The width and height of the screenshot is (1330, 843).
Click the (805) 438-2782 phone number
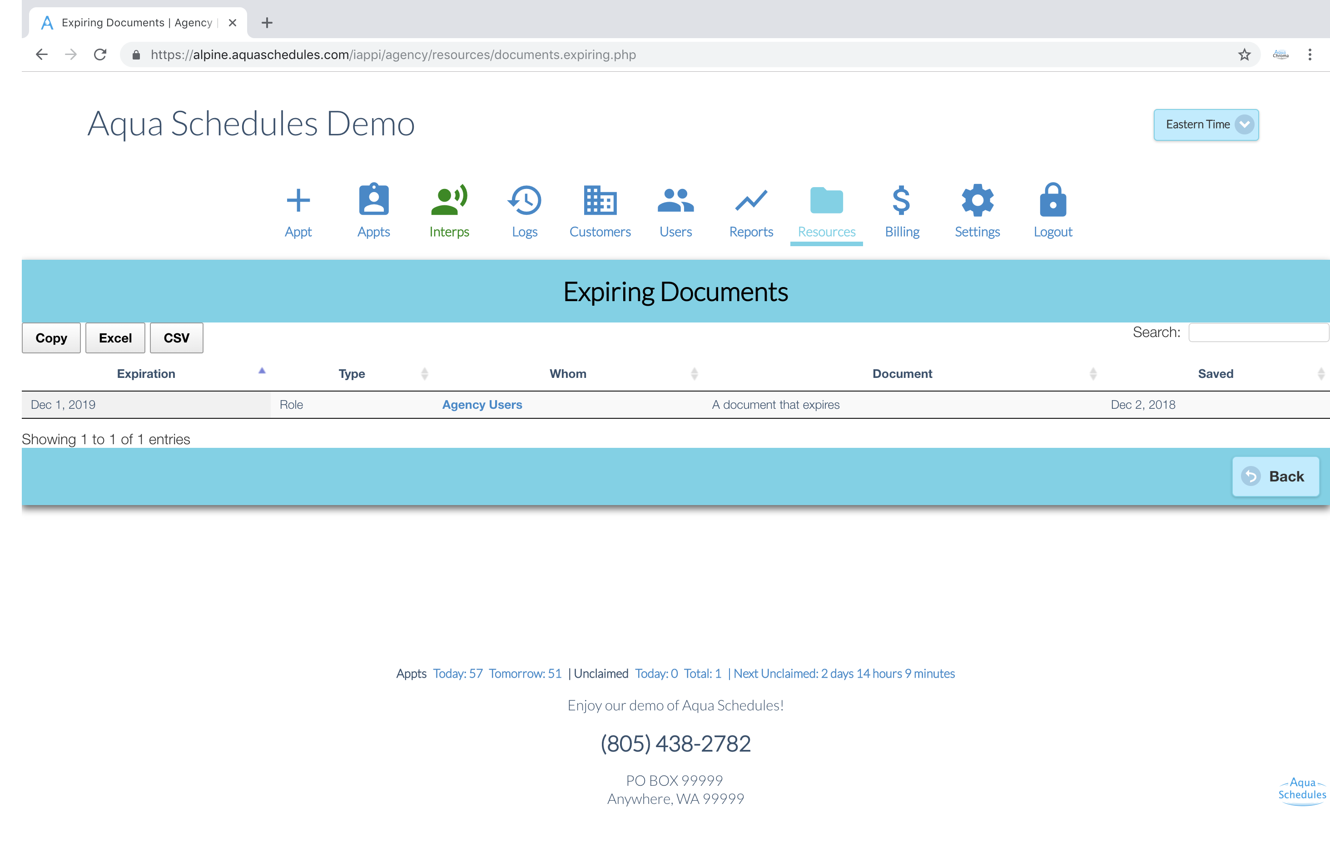coord(675,744)
